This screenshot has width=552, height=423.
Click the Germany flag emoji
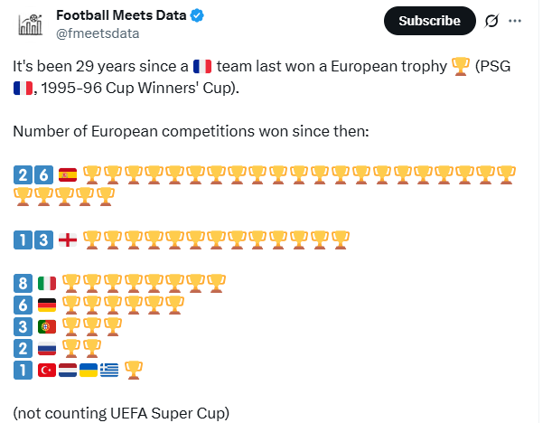(47, 305)
